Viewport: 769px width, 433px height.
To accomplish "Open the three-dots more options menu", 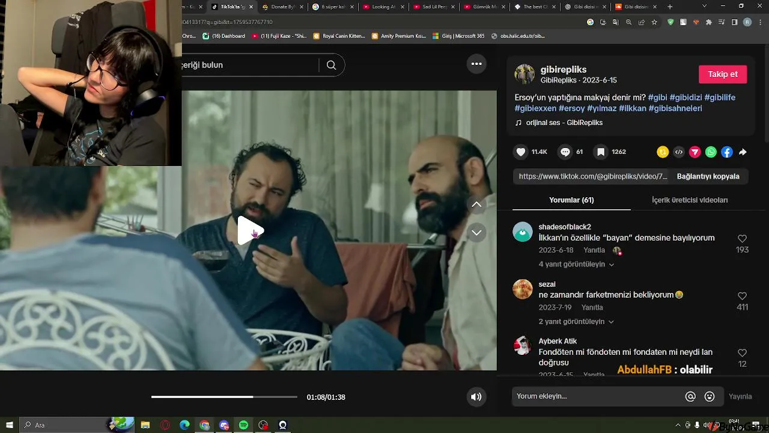I will click(x=476, y=64).
